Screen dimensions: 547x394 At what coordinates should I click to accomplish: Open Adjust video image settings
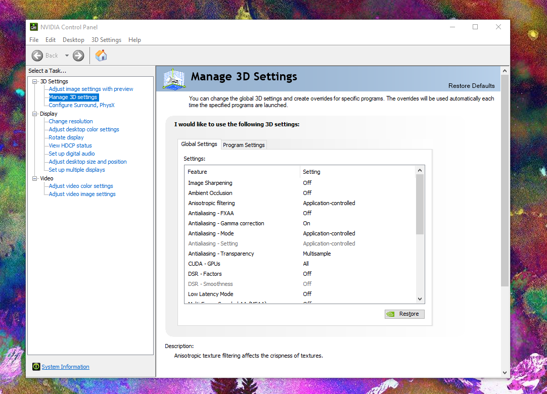coord(82,194)
